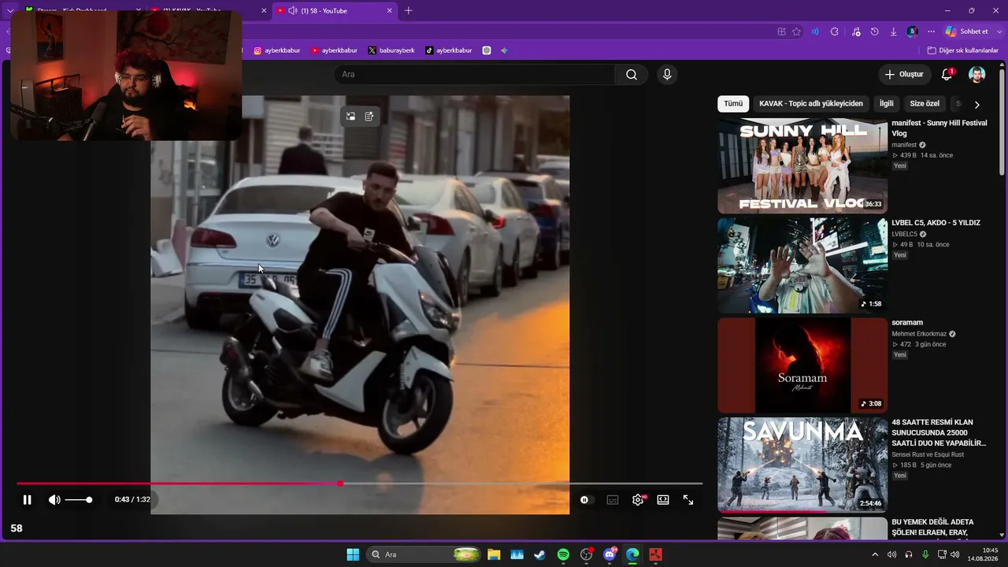Open the Sohbet et Copilot button

pyautogui.click(x=967, y=31)
